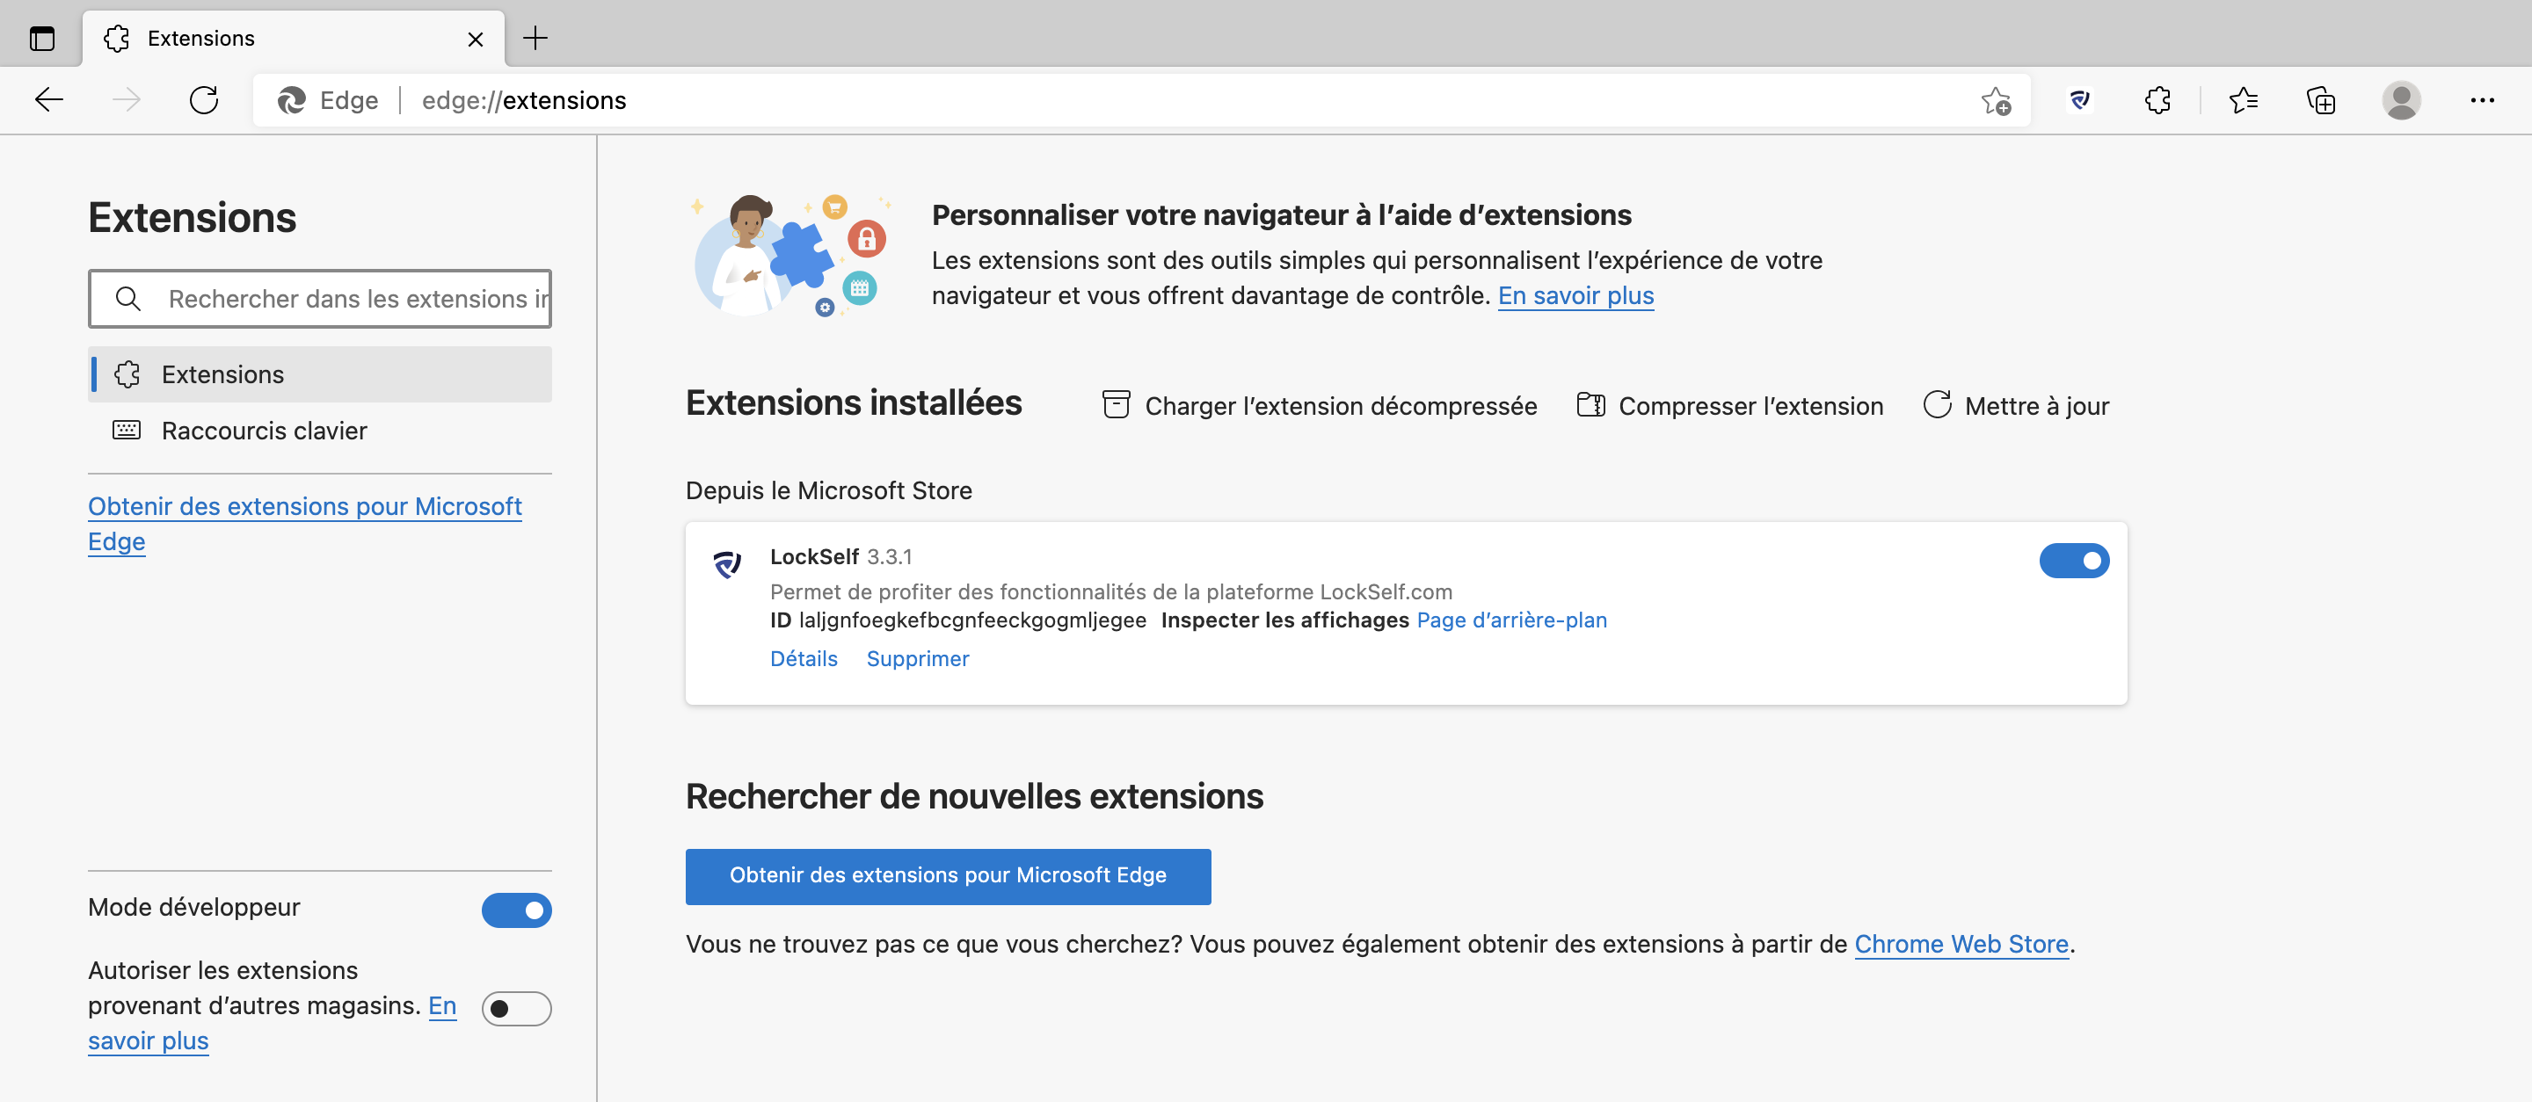The image size is (2532, 1102).
Task: Click the forward navigation arrow
Action: [x=126, y=100]
